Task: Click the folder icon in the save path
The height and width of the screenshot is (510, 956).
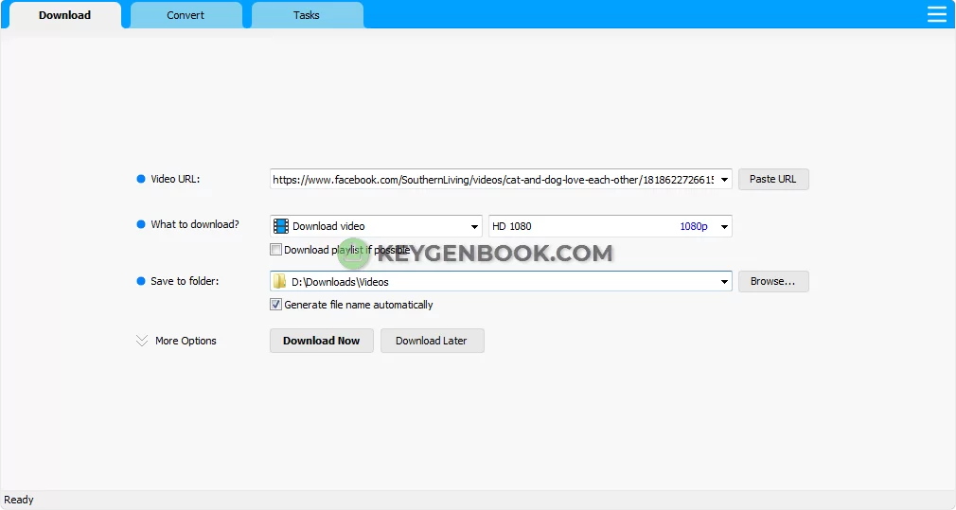Action: coord(280,281)
